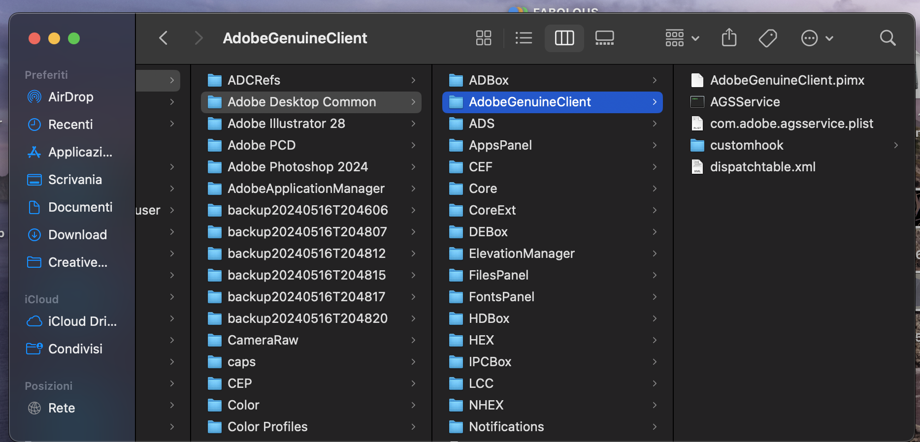Select the NHEX folder
The width and height of the screenshot is (920, 442).
[553, 405]
